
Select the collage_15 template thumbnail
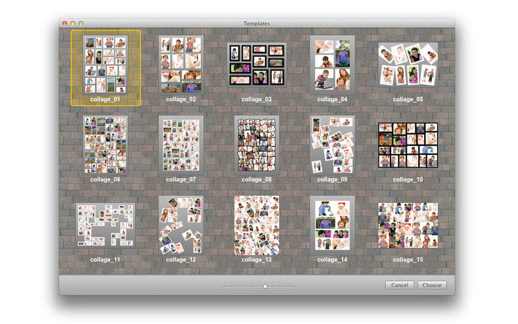(408, 225)
